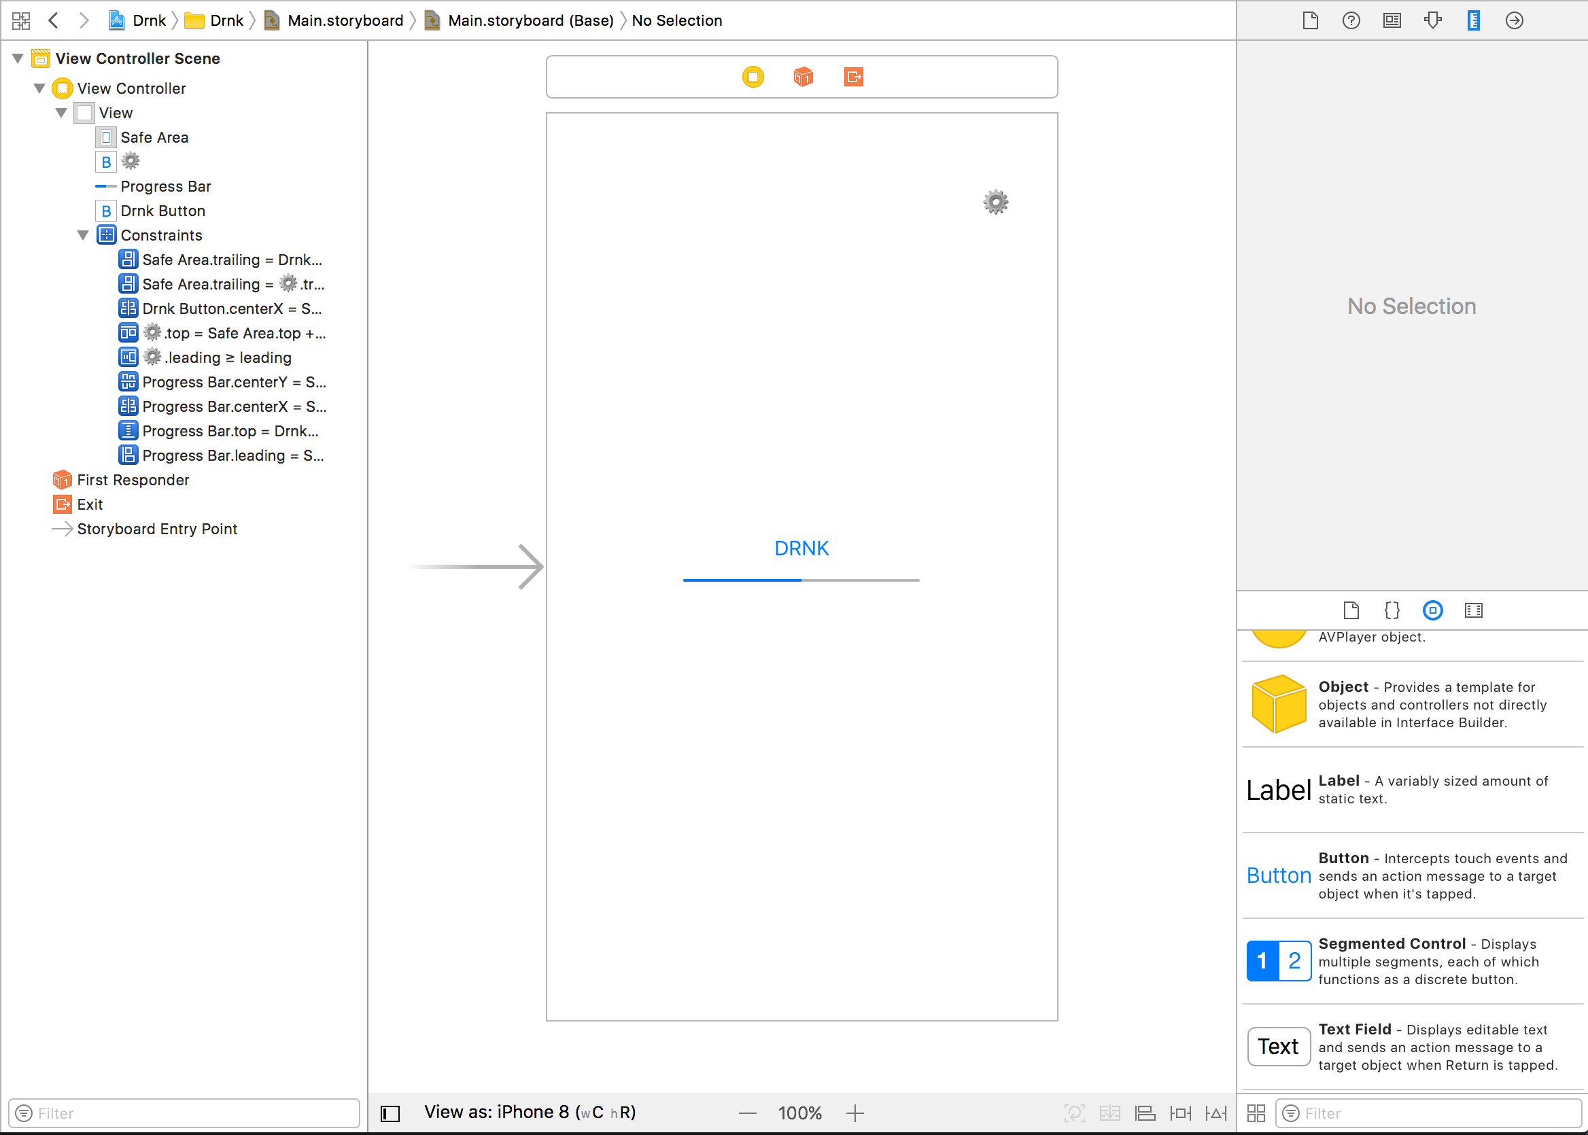Show the Code Snippet library
Viewport: 1588px width, 1135px height.
(x=1392, y=610)
